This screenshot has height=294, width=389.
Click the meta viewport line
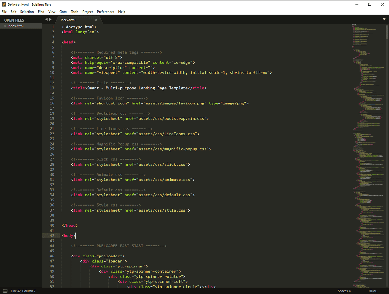(171, 73)
